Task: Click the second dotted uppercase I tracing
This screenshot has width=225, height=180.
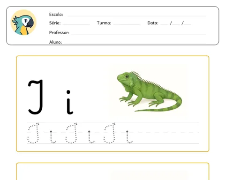Action: [x=71, y=133]
